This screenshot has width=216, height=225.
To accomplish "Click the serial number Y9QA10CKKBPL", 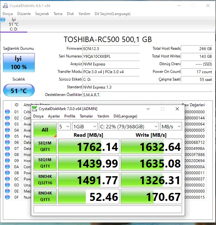I will pyautogui.click(x=111, y=56).
